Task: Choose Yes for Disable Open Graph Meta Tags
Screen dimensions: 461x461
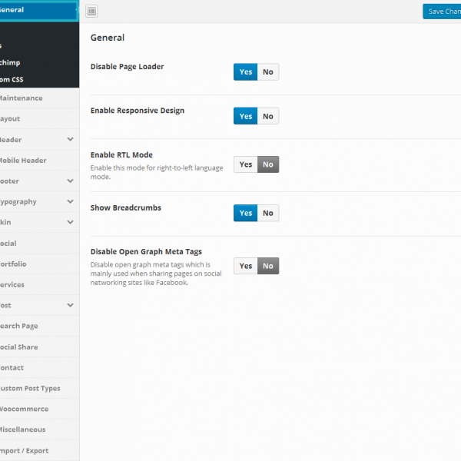Action: click(245, 267)
